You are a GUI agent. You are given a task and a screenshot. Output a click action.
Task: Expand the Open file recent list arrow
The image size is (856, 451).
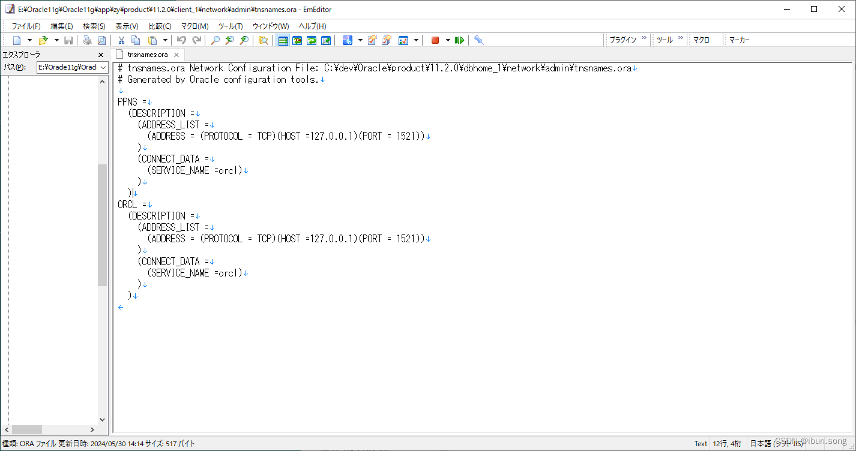[x=56, y=40]
